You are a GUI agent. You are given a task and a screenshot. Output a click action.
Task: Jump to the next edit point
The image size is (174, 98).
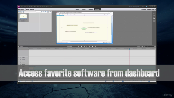coord(92,47)
